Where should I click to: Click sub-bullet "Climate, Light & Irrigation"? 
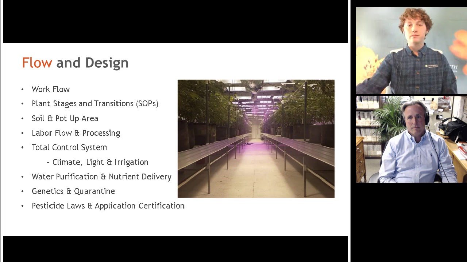[x=100, y=162]
